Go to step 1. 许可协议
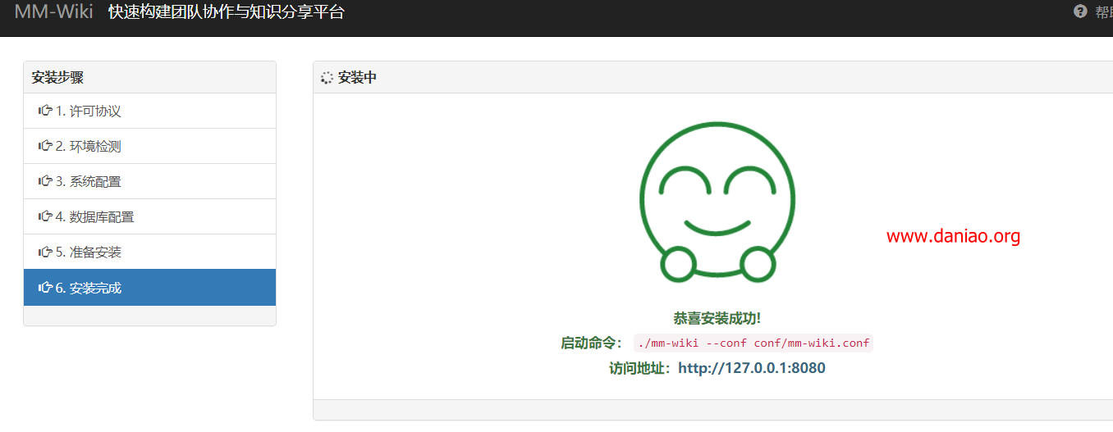 click(x=149, y=111)
